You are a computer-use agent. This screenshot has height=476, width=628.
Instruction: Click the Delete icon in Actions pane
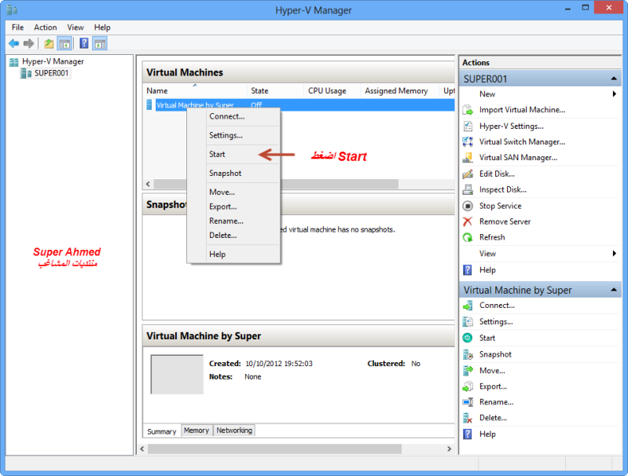(468, 418)
